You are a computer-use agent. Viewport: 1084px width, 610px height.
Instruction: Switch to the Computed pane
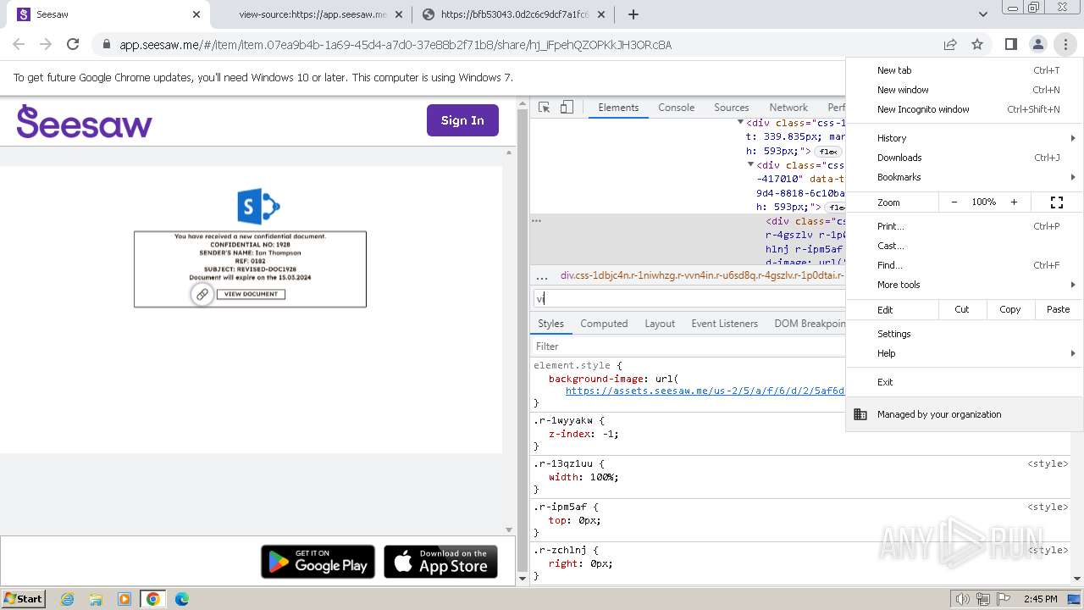[604, 324]
